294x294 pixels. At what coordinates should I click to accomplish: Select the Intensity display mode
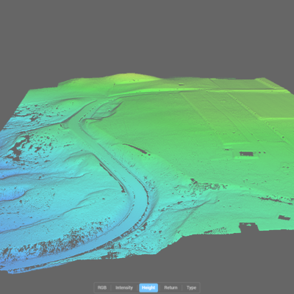pos(124,287)
